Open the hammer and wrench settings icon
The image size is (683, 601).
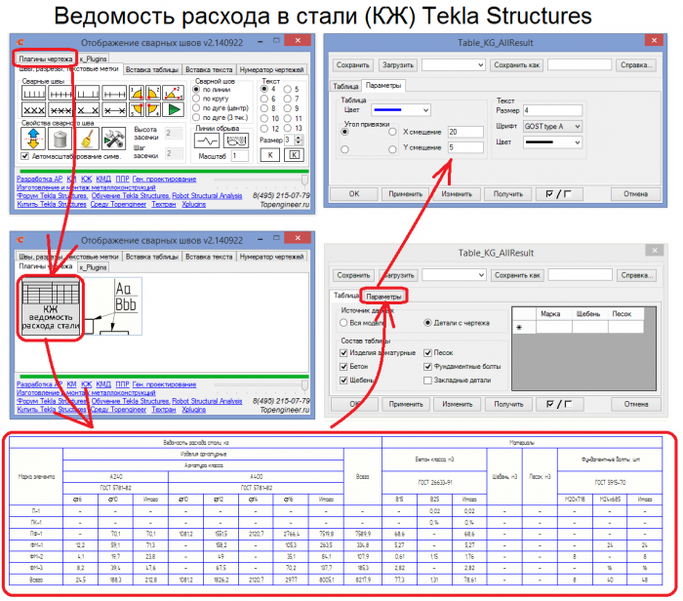tap(114, 139)
